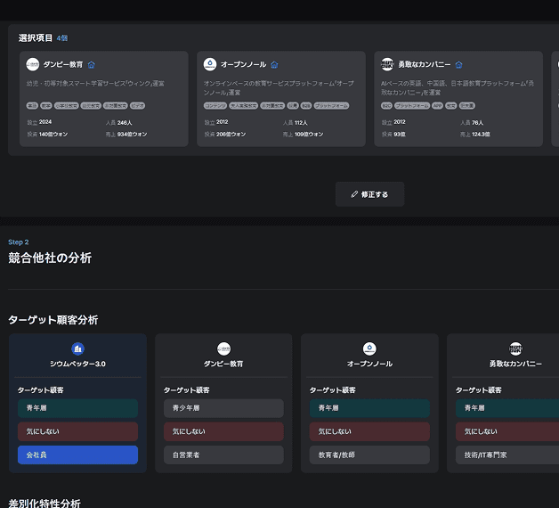The height and width of the screenshot is (508, 559).
Task: Click the 競合他社の分析 heading
Action: tap(50, 258)
